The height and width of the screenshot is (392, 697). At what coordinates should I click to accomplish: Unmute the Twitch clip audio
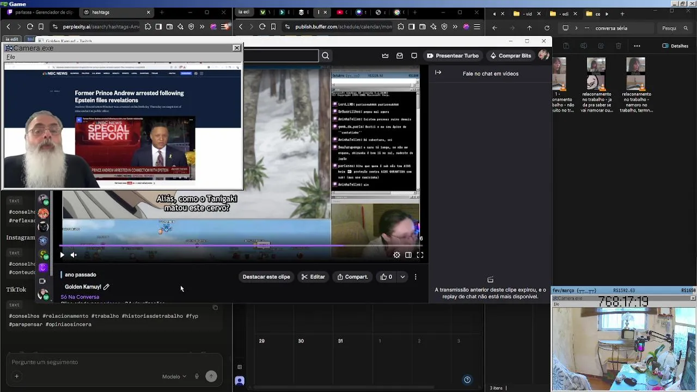coord(74,255)
